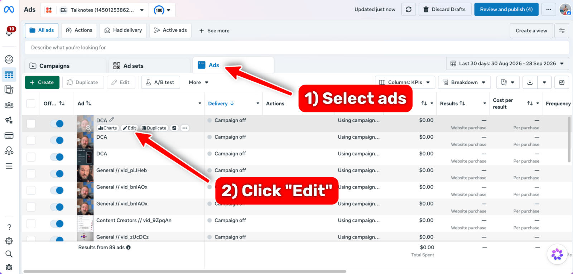Click Create a view
The height and width of the screenshot is (274, 573).
531,31
